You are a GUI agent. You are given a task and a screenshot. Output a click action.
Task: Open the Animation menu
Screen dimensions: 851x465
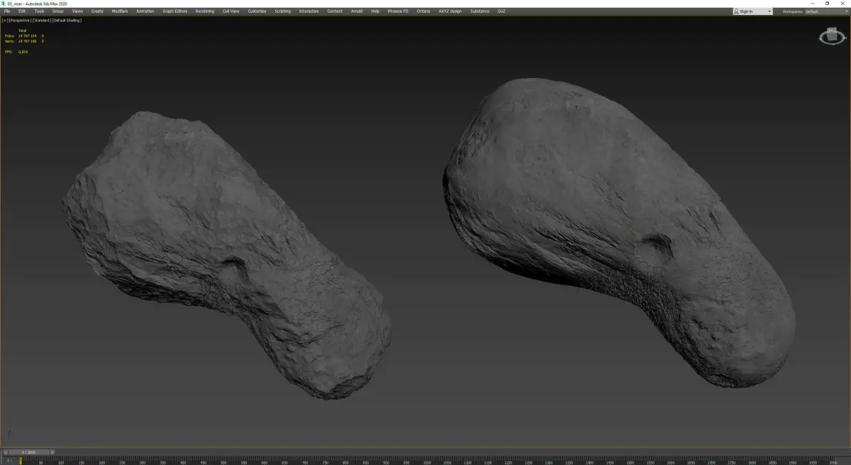pos(145,11)
